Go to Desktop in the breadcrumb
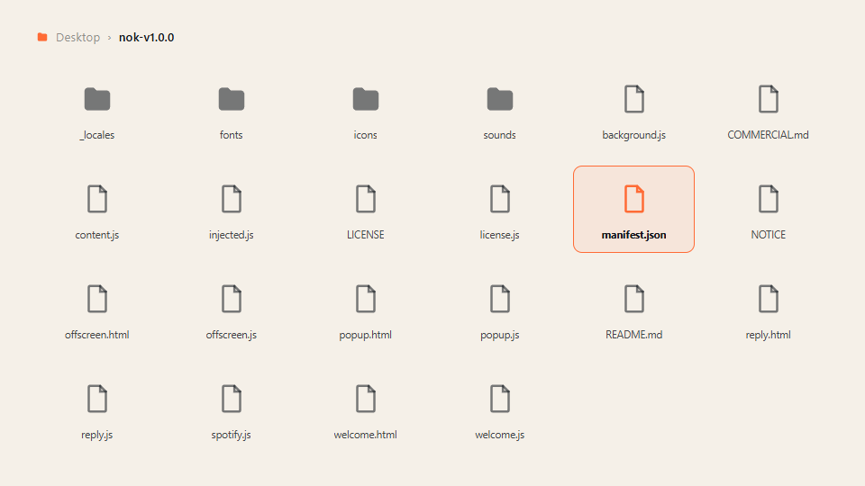Viewport: 865px width, 486px height. click(77, 38)
